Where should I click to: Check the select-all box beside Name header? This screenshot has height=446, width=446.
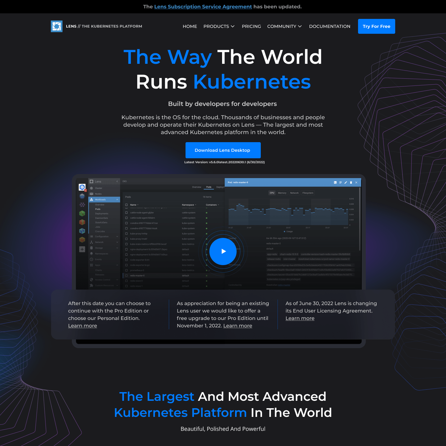(x=126, y=205)
